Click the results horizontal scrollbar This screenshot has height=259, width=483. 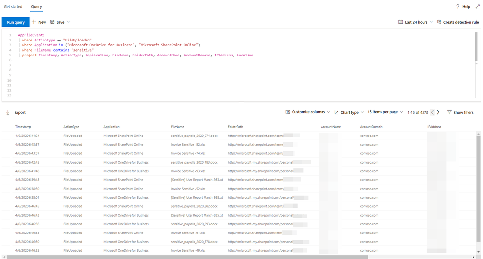point(187,257)
